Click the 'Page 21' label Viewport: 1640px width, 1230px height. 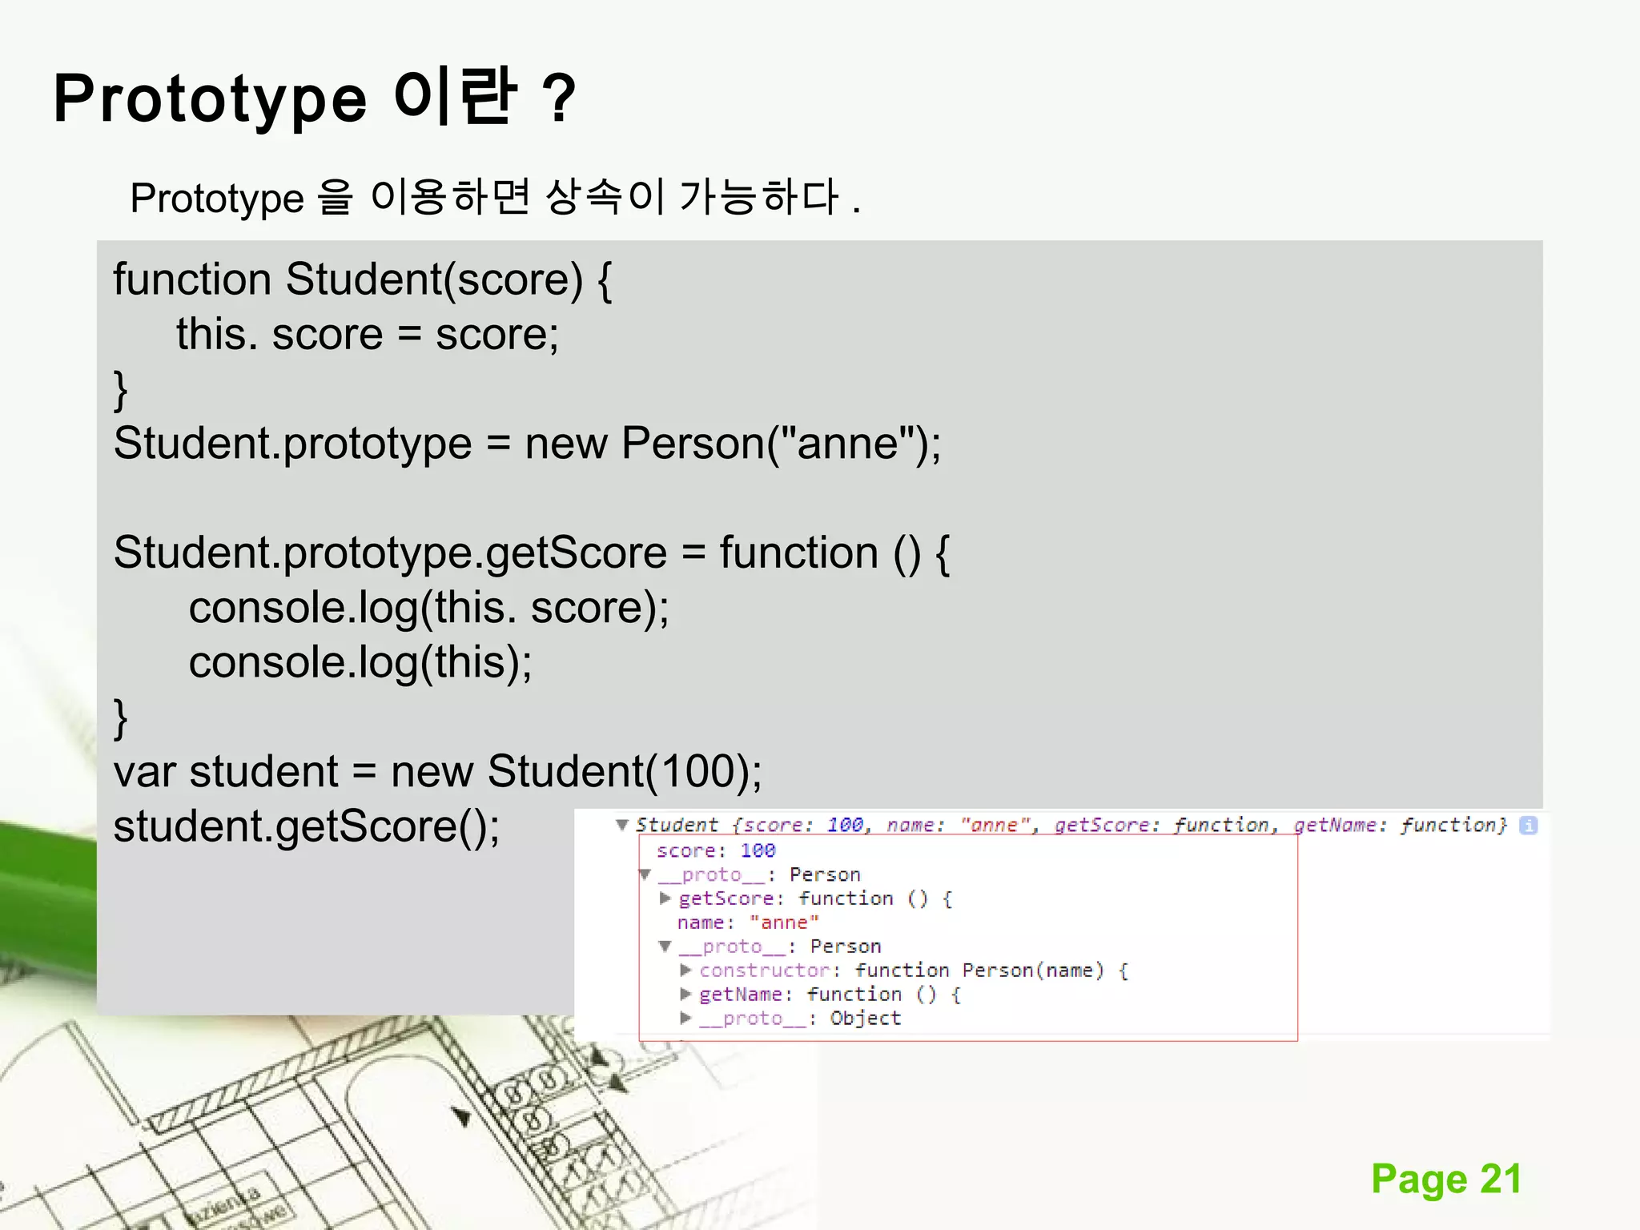1446,1179
